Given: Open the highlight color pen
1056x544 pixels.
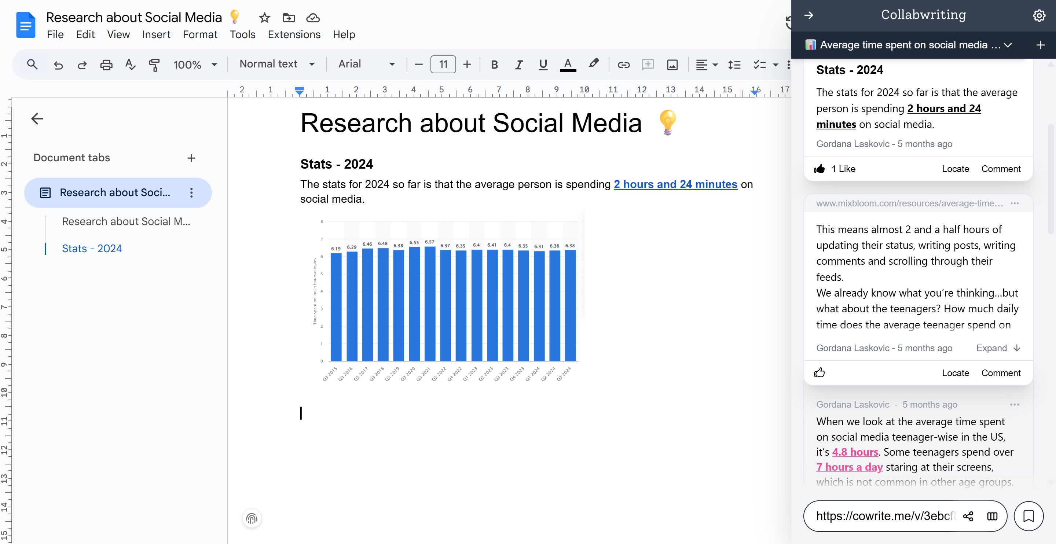Looking at the screenshot, I should [593, 64].
